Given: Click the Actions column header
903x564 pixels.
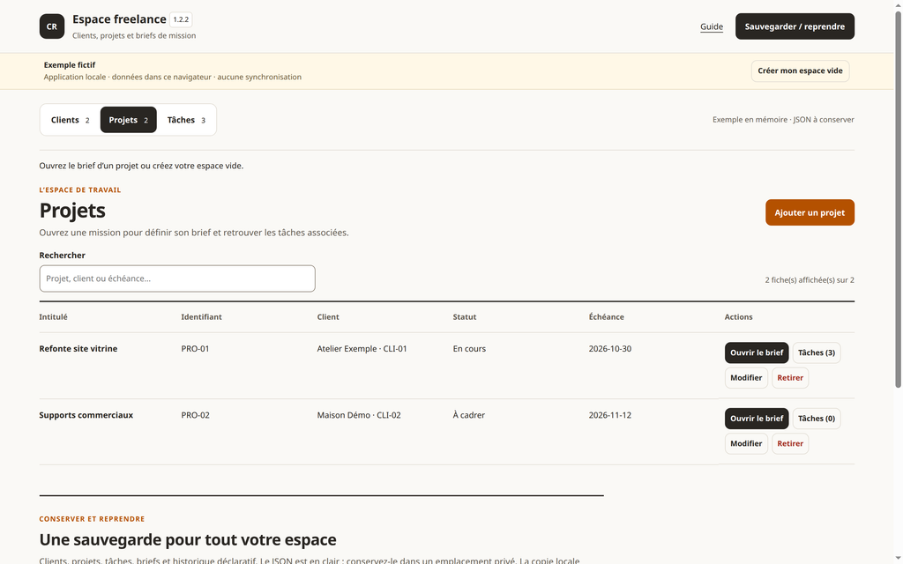Looking at the screenshot, I should pos(738,317).
